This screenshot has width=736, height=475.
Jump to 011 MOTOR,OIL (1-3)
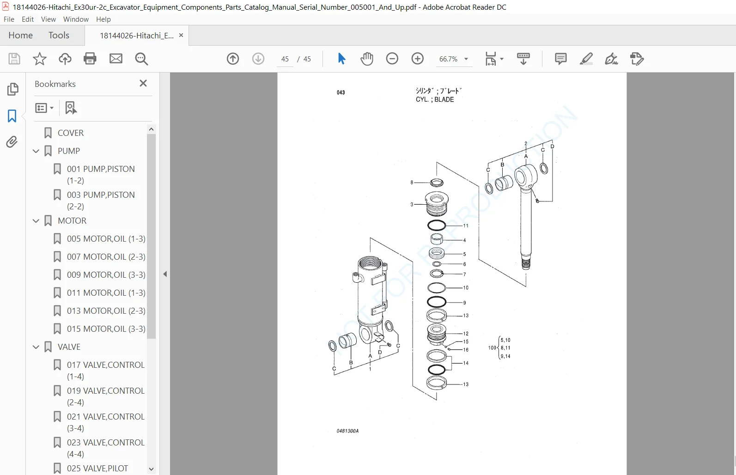(x=106, y=293)
